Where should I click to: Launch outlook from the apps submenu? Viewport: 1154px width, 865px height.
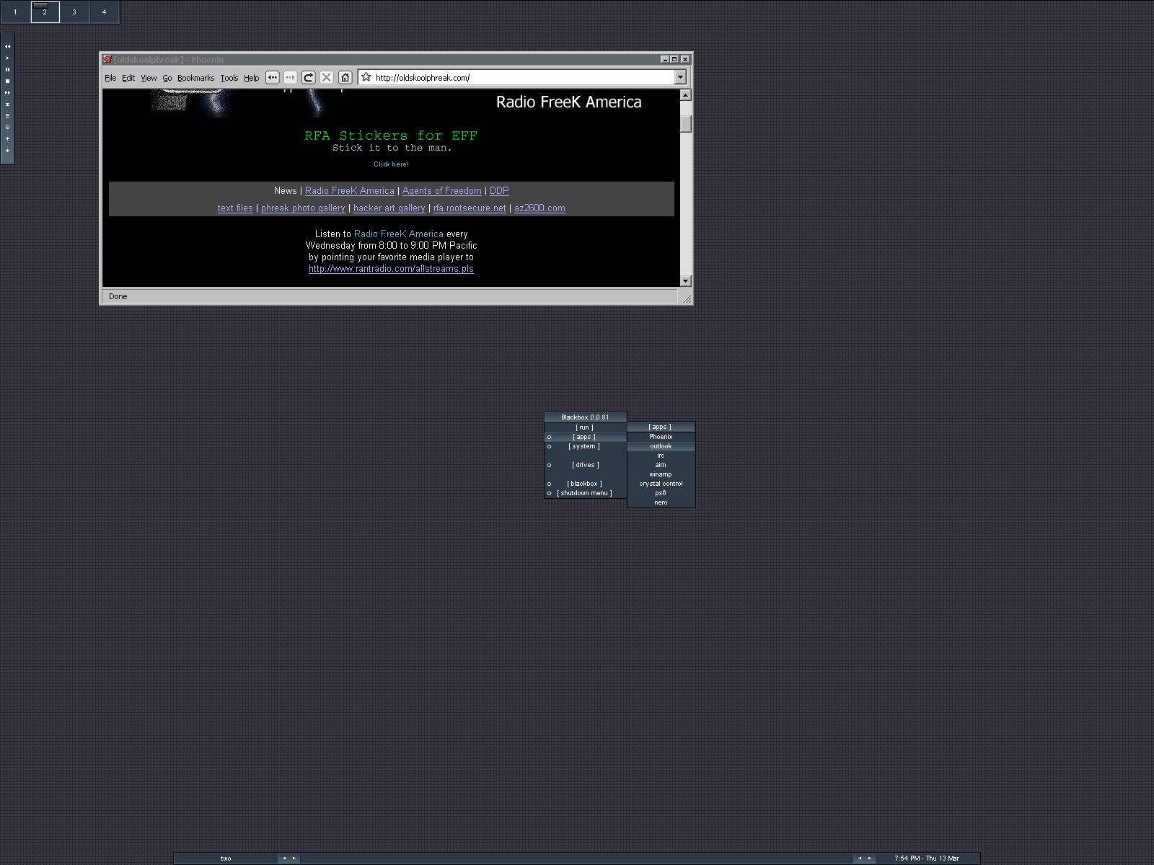[x=661, y=446]
